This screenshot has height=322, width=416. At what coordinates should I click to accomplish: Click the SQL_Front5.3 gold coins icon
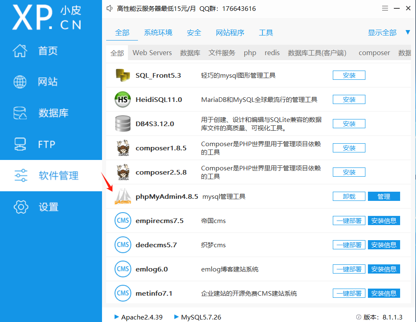pos(123,75)
